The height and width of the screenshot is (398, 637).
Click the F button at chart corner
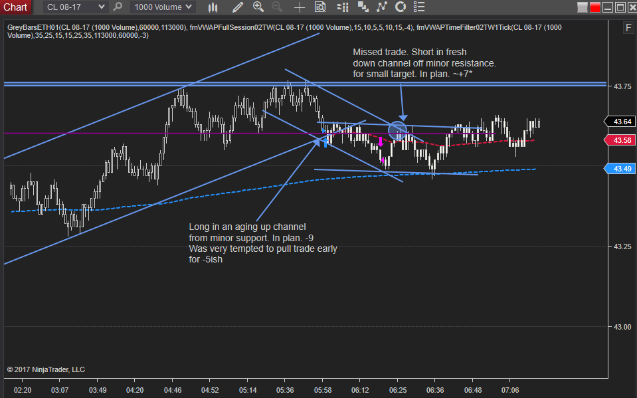tap(628, 28)
